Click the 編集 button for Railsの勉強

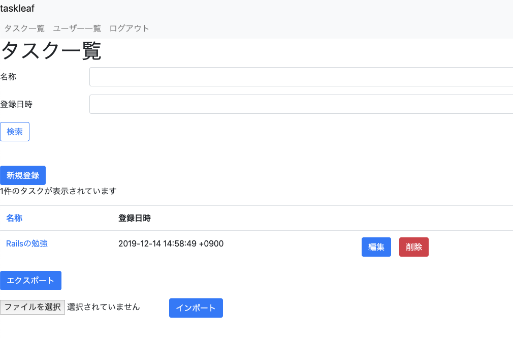coord(376,247)
